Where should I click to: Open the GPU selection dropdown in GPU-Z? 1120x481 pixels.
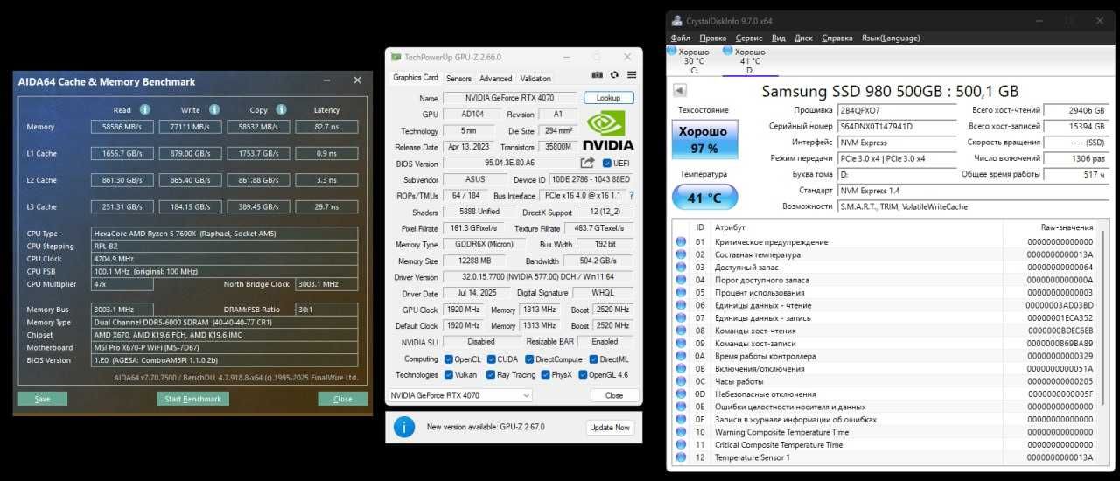[x=459, y=395]
